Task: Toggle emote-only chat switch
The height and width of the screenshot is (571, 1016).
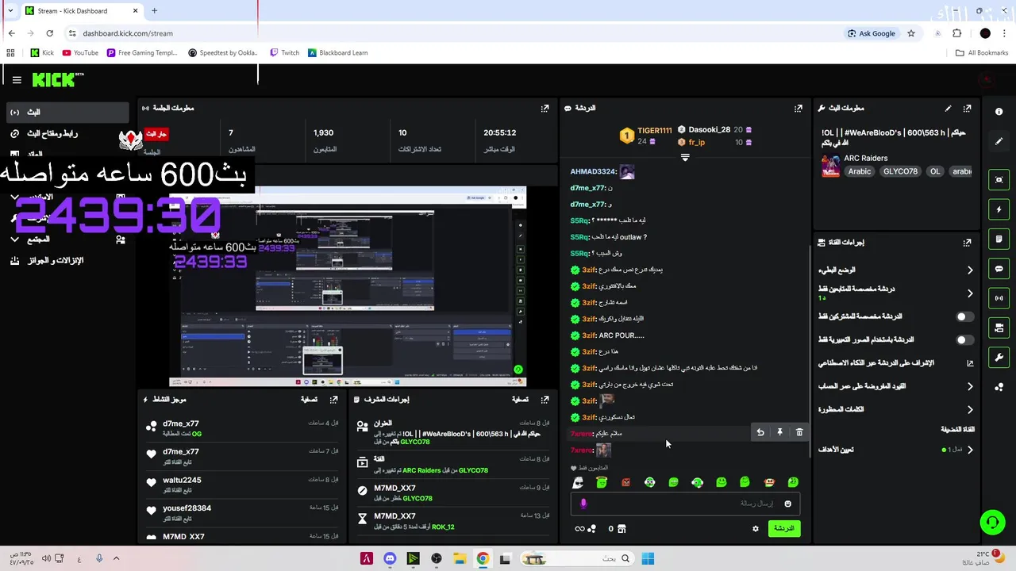Action: (x=964, y=339)
